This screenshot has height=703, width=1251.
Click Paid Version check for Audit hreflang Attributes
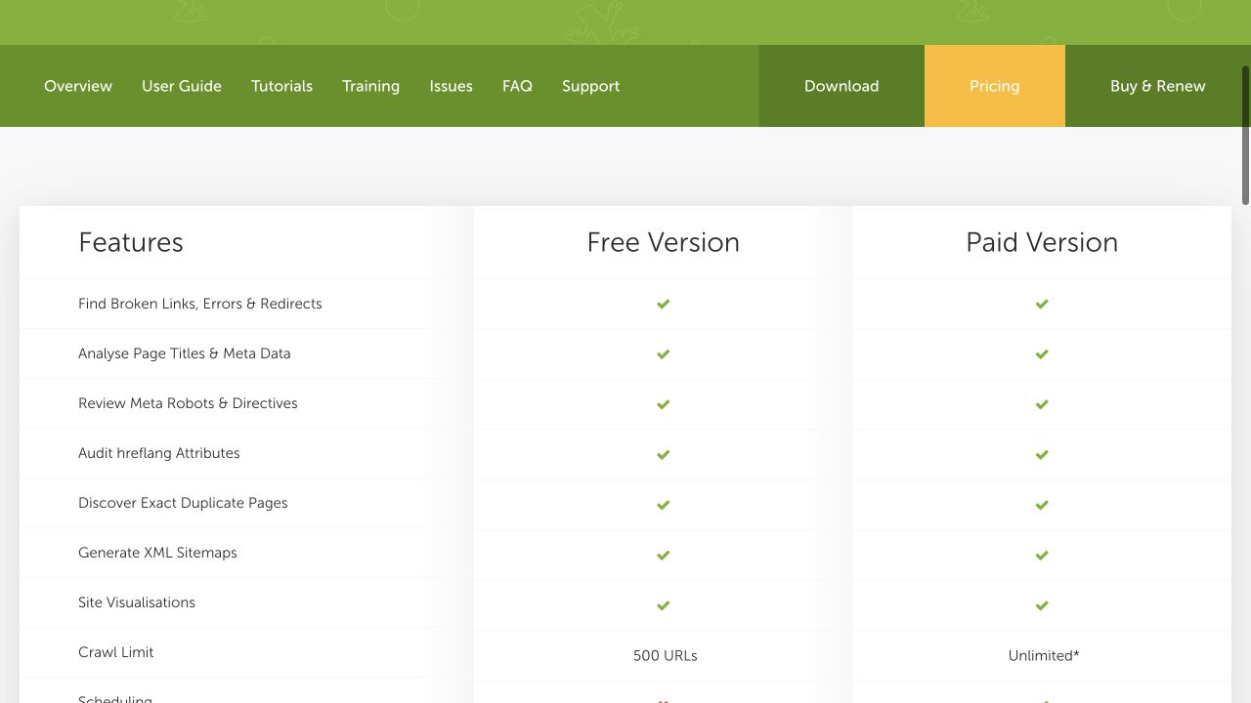[1042, 454]
